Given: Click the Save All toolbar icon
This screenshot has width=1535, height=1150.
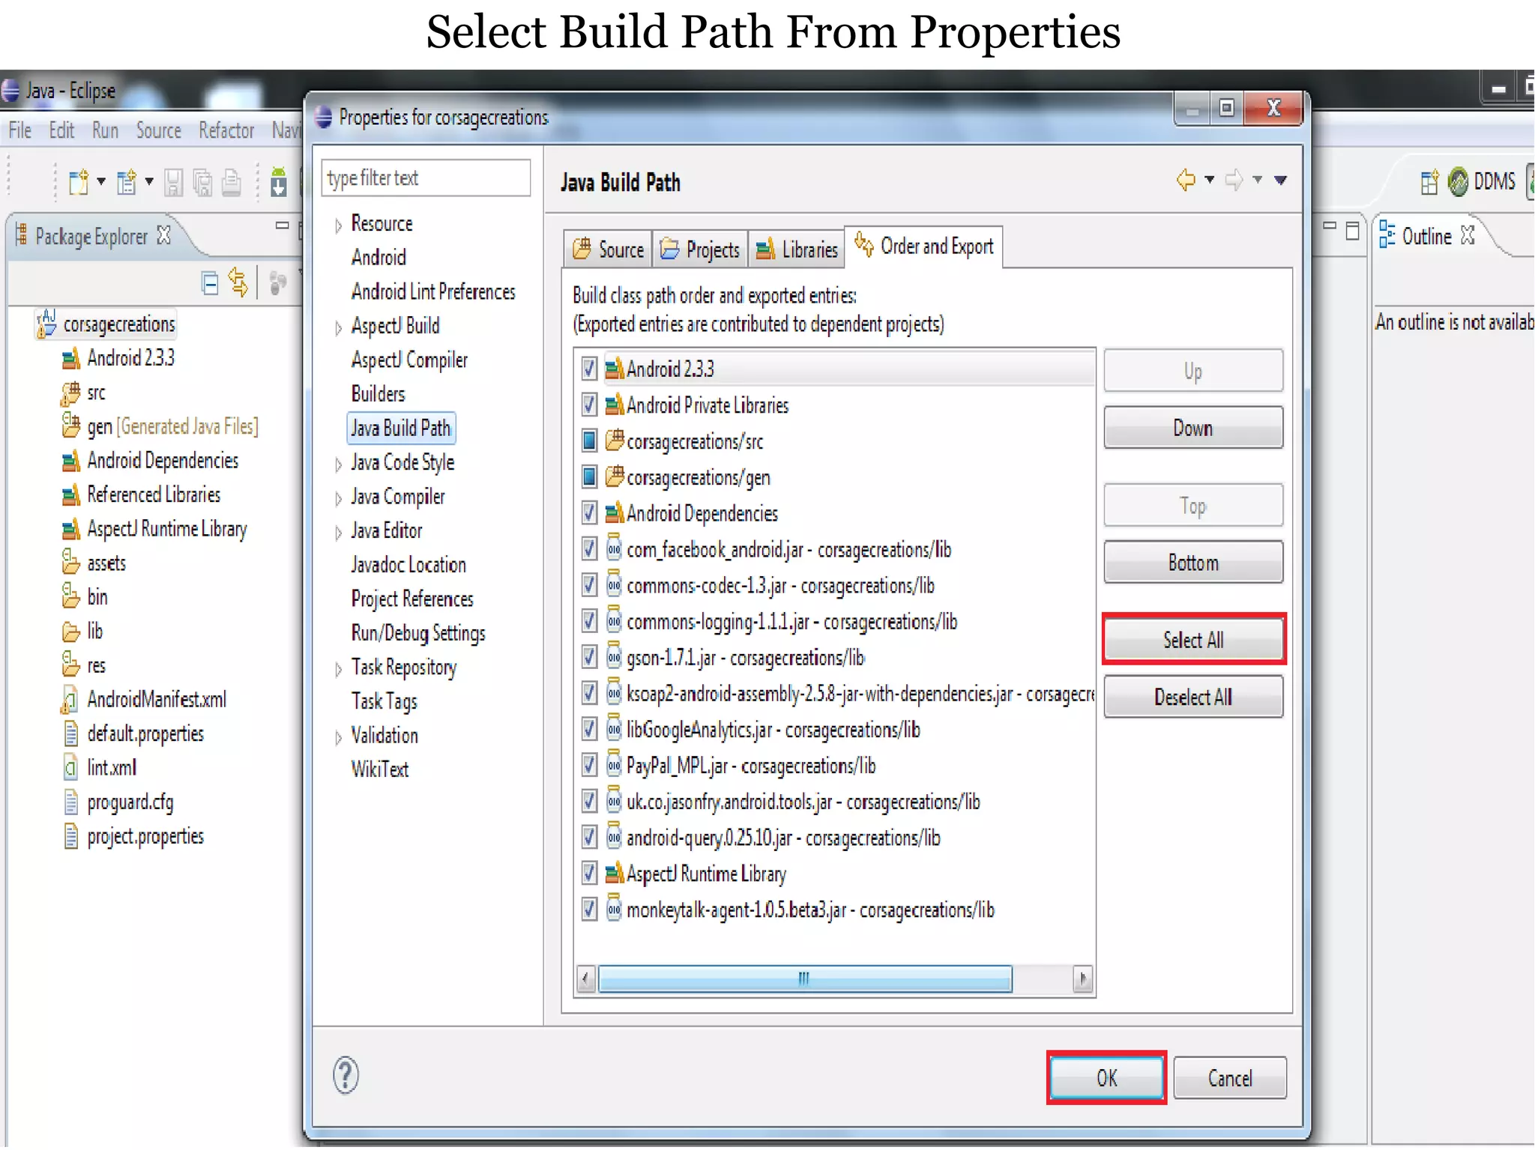Looking at the screenshot, I should coord(202,182).
